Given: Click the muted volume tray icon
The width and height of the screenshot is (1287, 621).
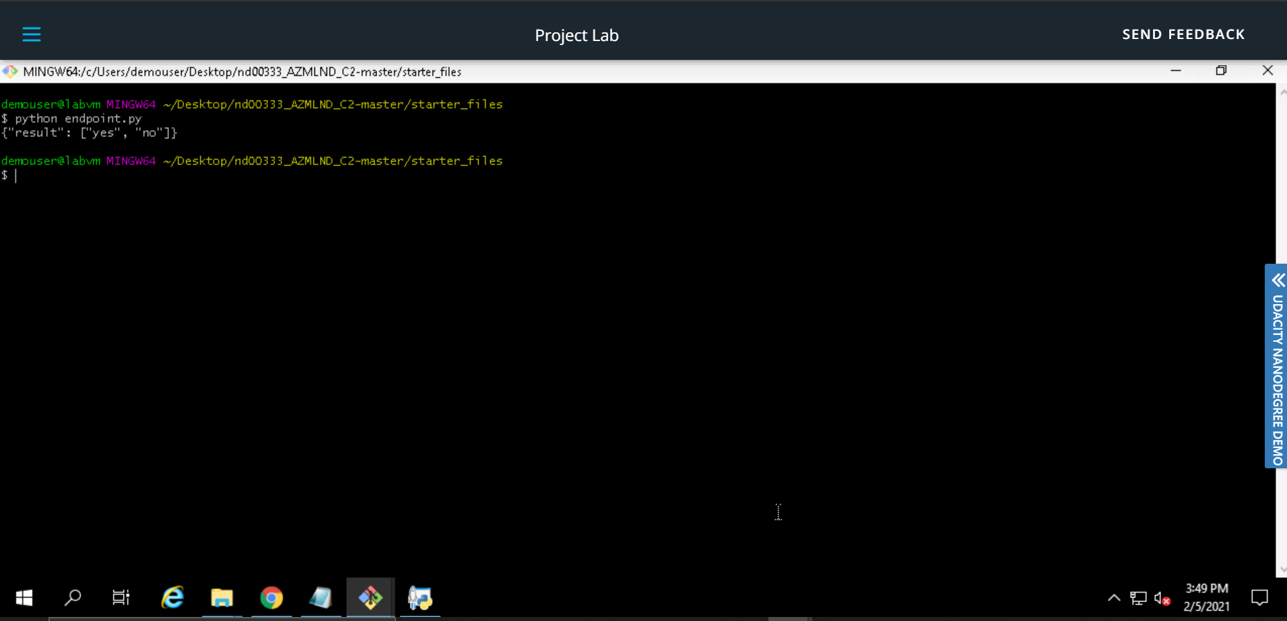Looking at the screenshot, I should (1162, 597).
